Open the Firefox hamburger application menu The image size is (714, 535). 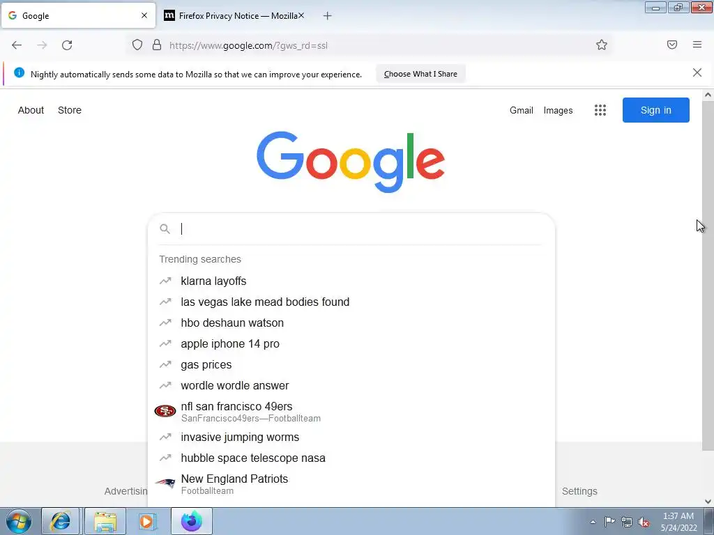pyautogui.click(x=697, y=45)
